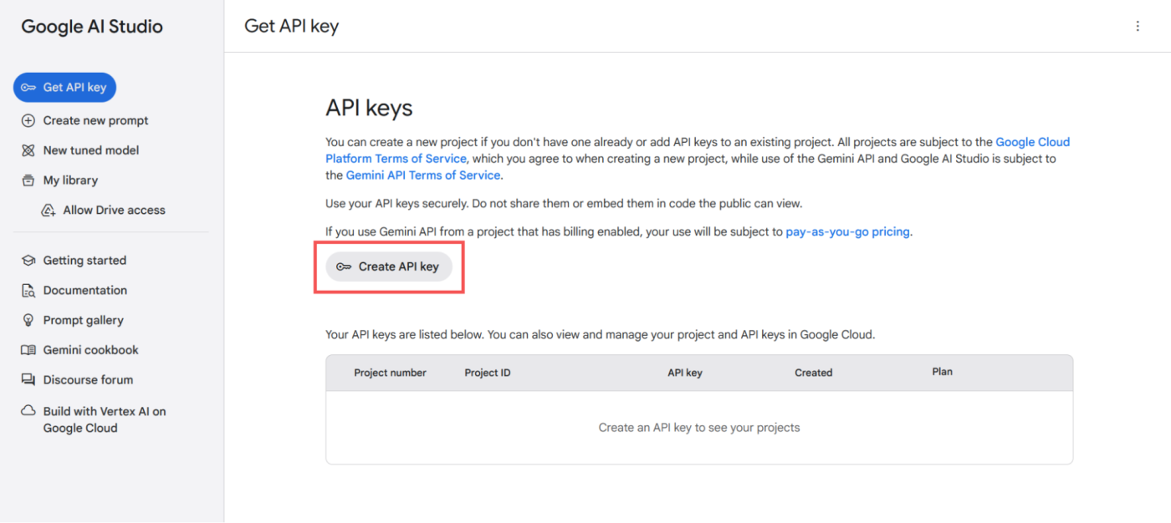Click the My library archive icon
The height and width of the screenshot is (523, 1171).
[28, 180]
